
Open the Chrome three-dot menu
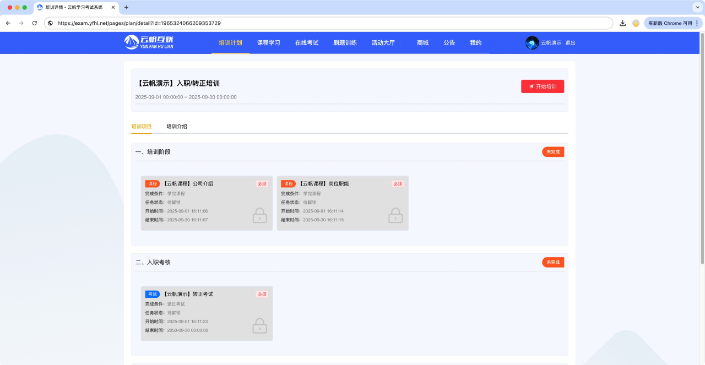(x=697, y=23)
